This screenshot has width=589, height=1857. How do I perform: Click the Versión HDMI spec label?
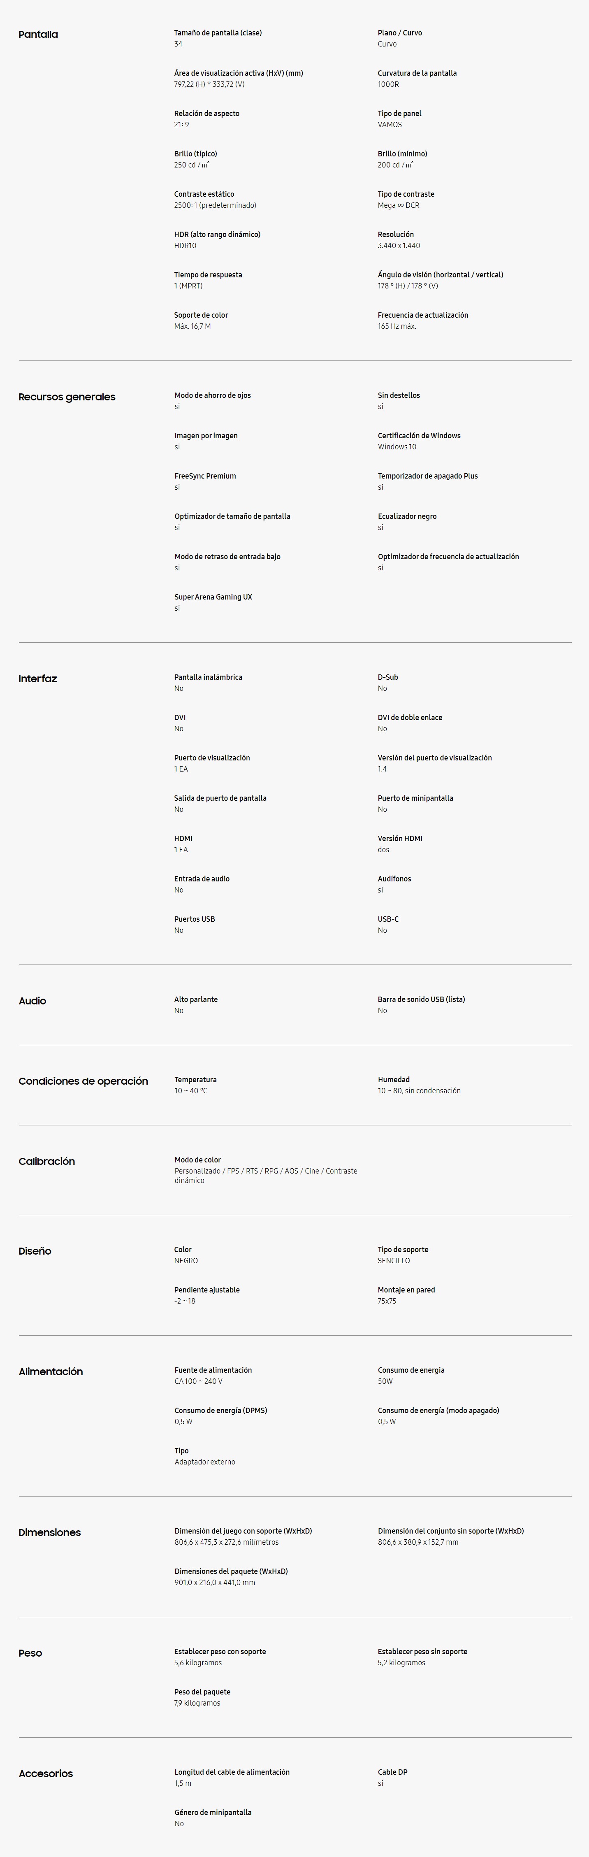399,839
